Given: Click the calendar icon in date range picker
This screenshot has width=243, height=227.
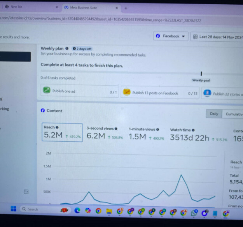Looking at the screenshot, I should pyautogui.click(x=195, y=37).
